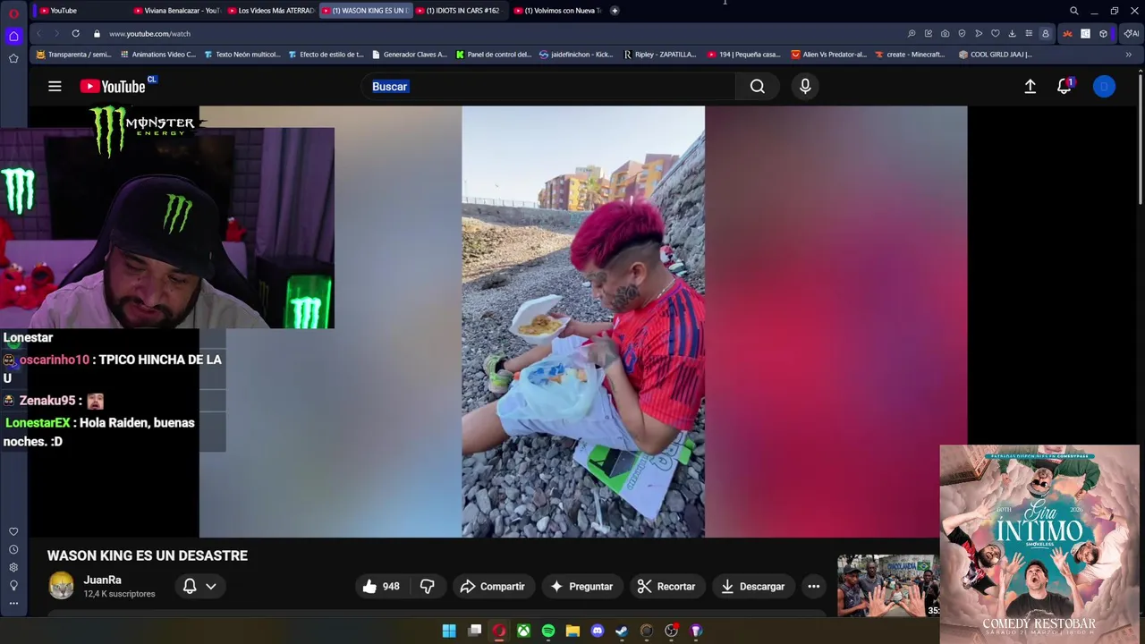Open YouTube notifications bell
Screen dimensions: 1145x644
(1064, 86)
